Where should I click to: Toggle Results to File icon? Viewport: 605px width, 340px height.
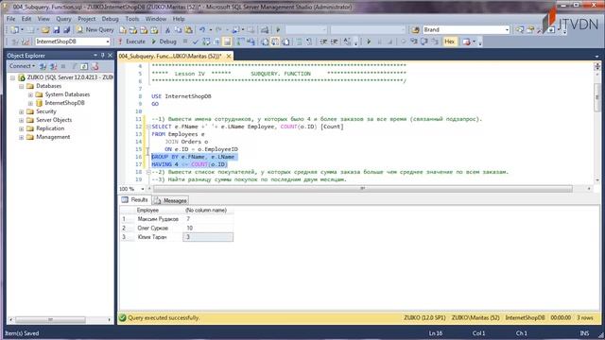point(285,42)
